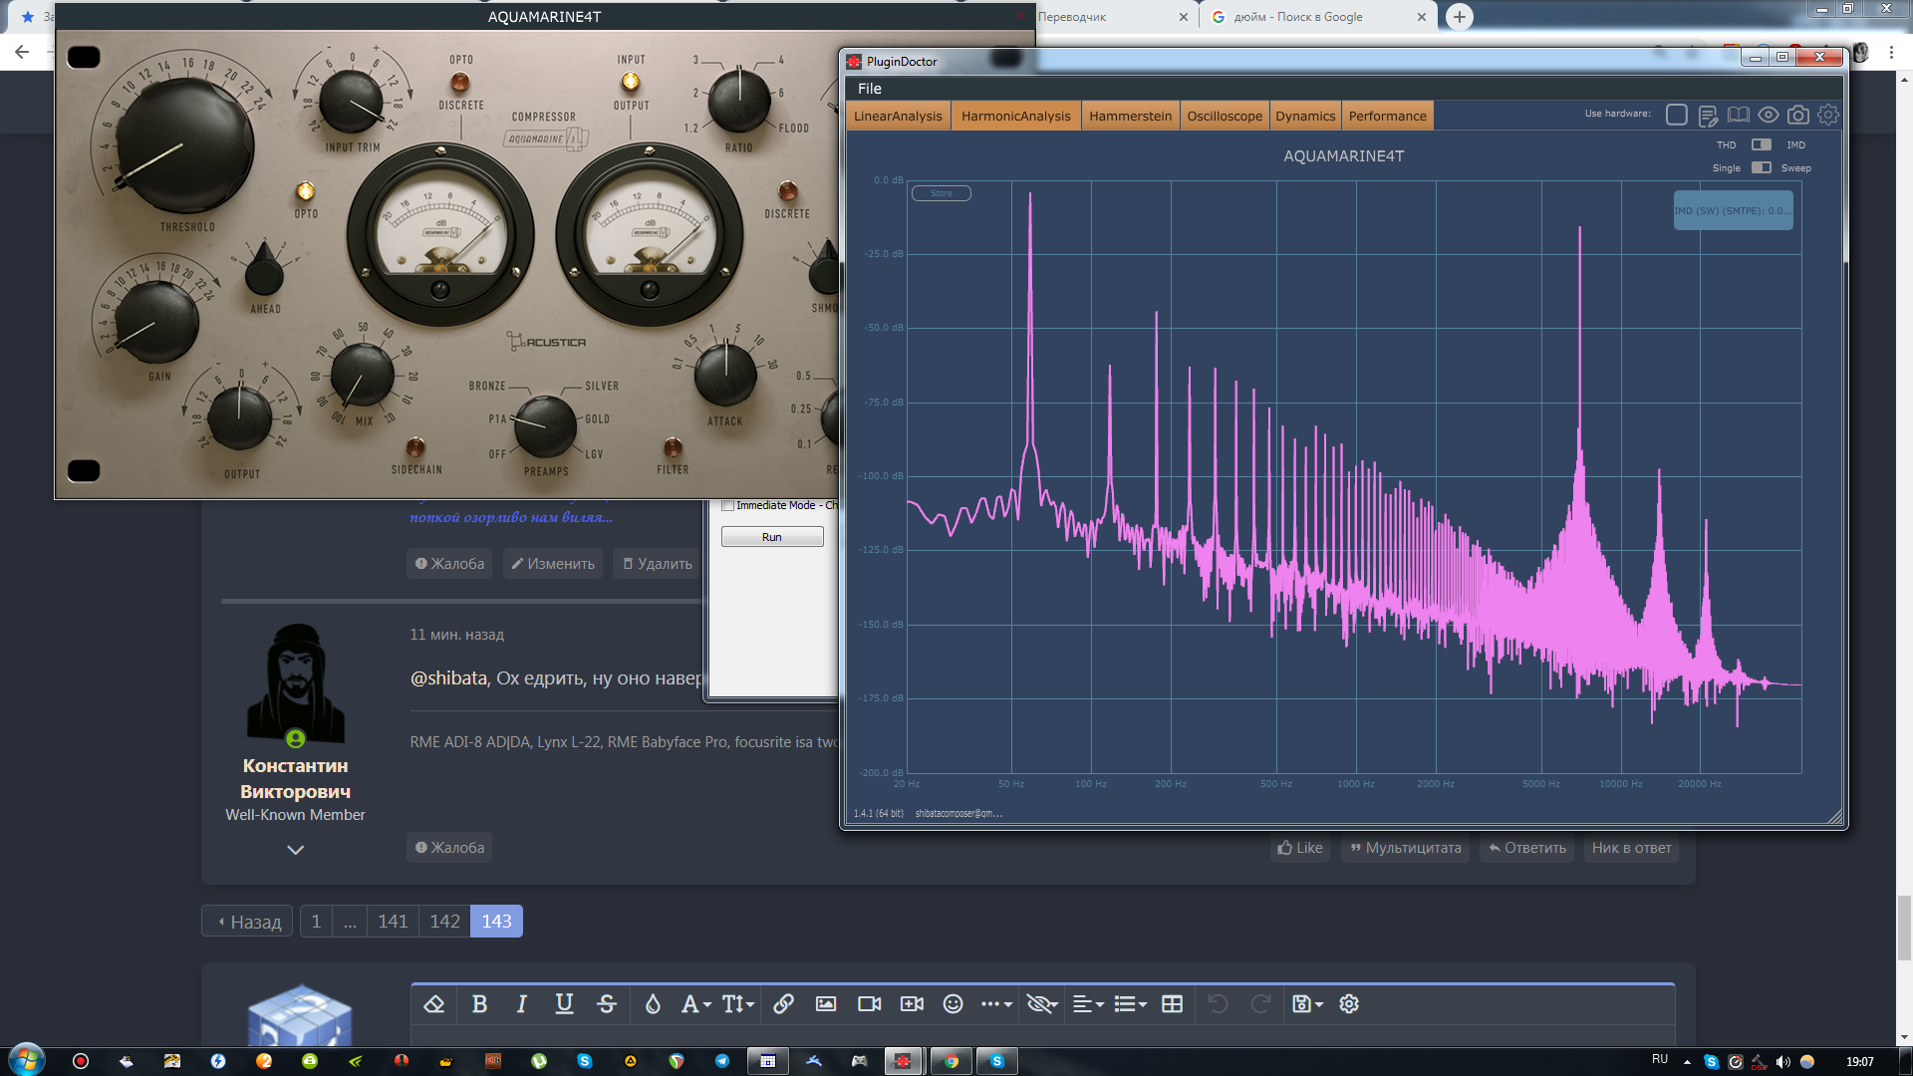Toggle the DISCRETE lamp beside the right meter
The image size is (1913, 1076).
[787, 190]
